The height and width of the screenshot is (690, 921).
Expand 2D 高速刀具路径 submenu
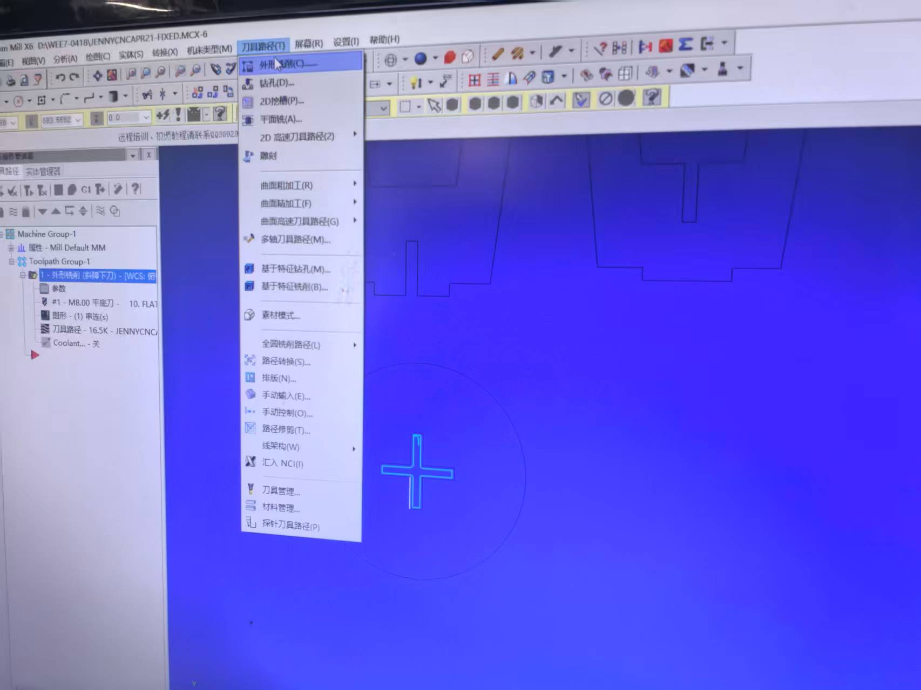301,136
